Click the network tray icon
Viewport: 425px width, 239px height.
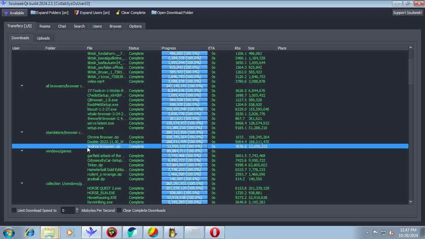point(383,233)
